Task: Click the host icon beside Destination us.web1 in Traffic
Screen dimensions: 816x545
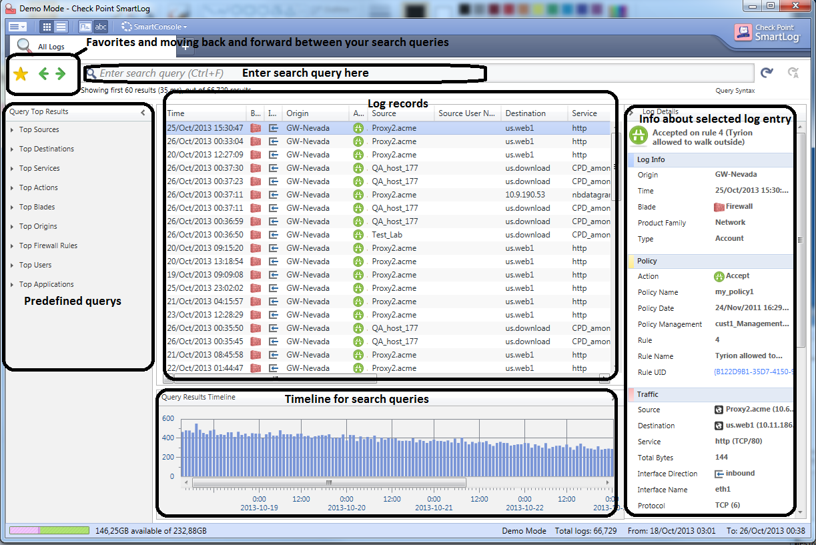Action: pos(719,426)
